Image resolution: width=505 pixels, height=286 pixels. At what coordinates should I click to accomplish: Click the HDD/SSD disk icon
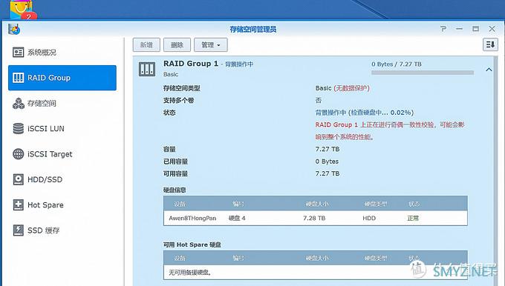[19, 179]
